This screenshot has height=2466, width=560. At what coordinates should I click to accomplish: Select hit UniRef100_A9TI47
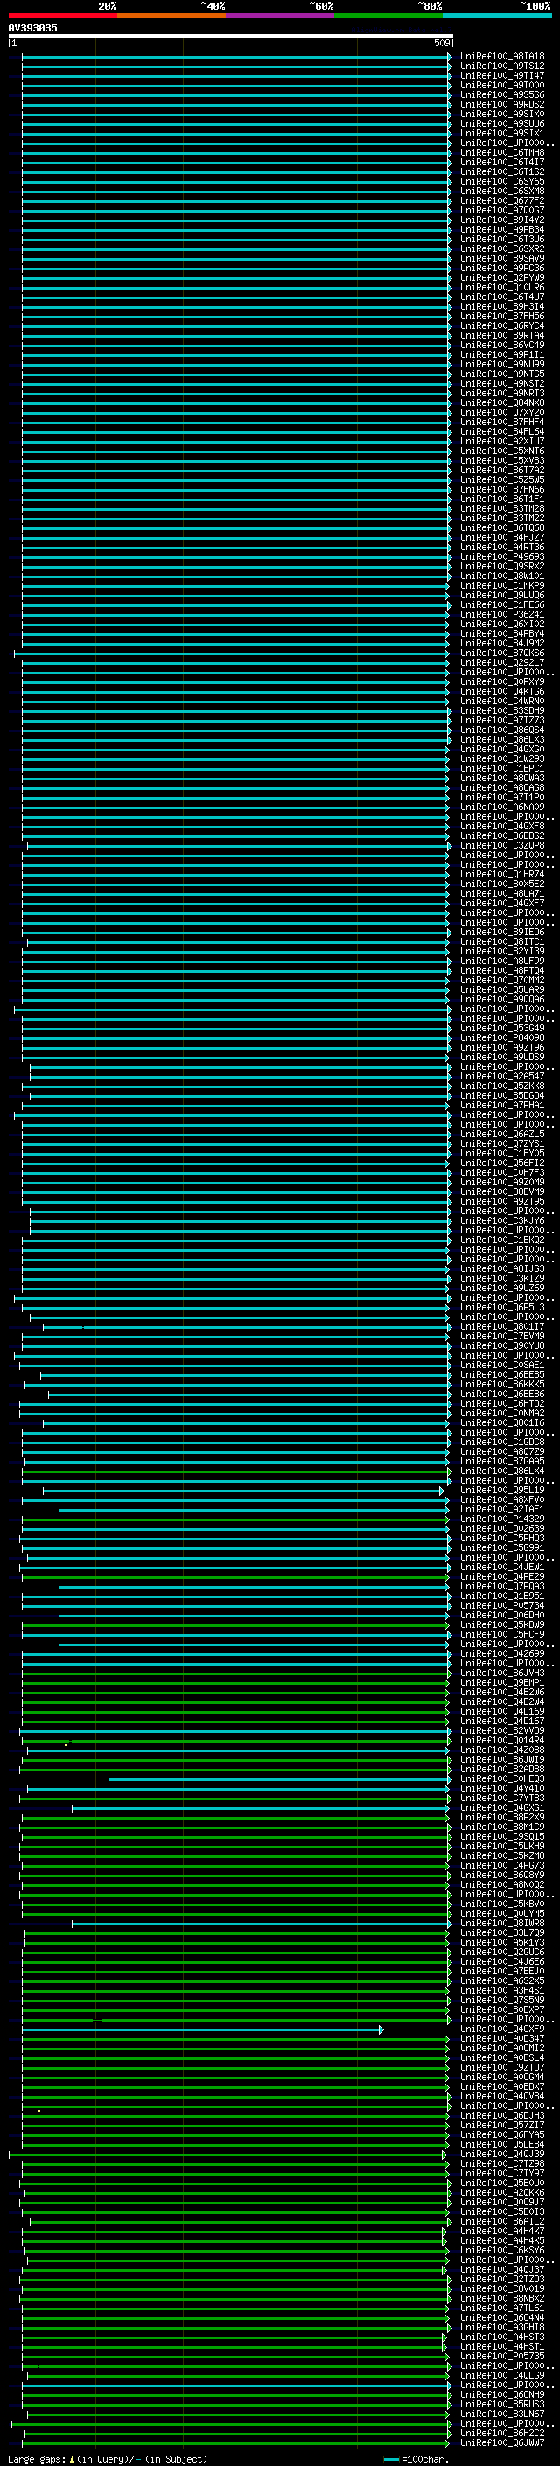tap(501, 75)
